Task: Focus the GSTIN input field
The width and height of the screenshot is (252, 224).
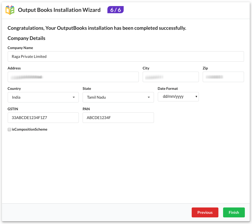Action: pyautogui.click(x=43, y=118)
